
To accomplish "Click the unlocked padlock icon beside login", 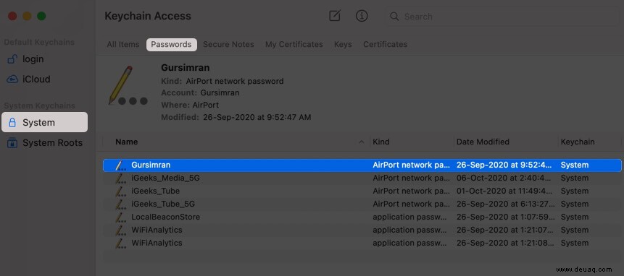I will [x=12, y=59].
